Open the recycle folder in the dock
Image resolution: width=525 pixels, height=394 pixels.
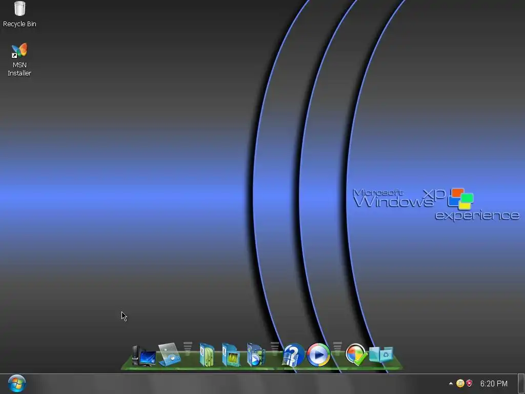(x=381, y=355)
